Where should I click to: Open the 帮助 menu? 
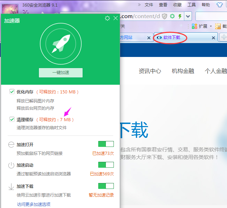click(x=206, y=5)
